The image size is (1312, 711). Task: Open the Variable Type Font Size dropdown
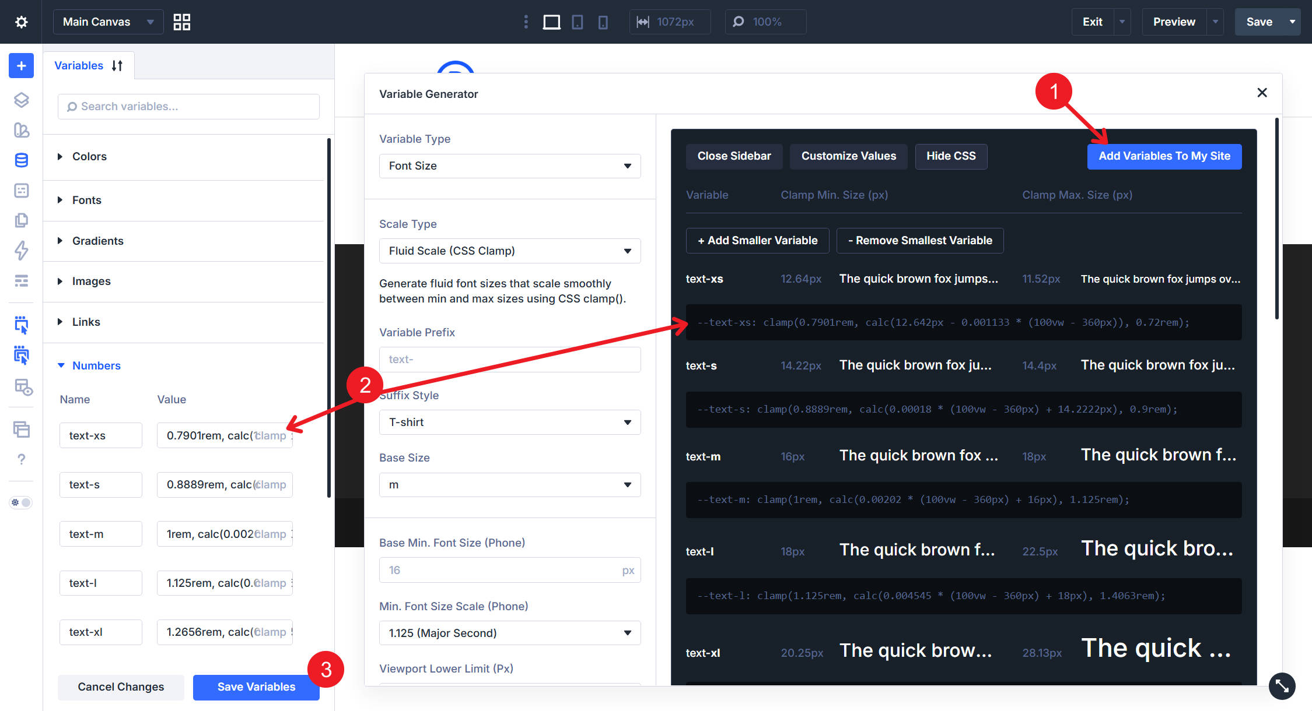510,166
